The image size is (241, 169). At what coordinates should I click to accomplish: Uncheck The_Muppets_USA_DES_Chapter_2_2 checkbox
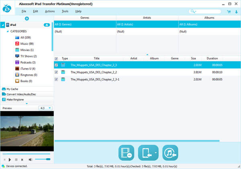tap(56, 72)
